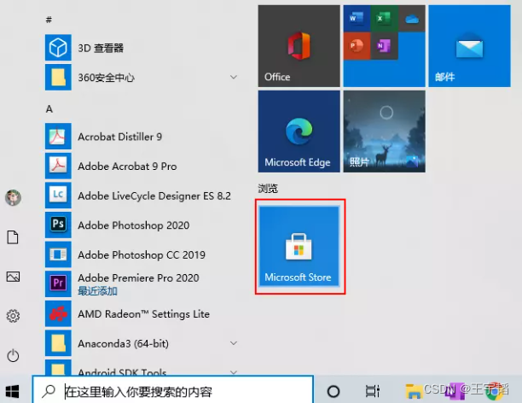Select Adobe Acrobat 9 Pro text
522x403 pixels.
coord(127,166)
